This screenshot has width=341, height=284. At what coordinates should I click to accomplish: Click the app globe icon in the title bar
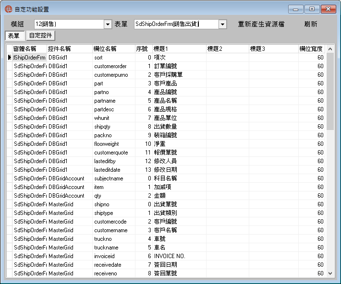(x=9, y=9)
